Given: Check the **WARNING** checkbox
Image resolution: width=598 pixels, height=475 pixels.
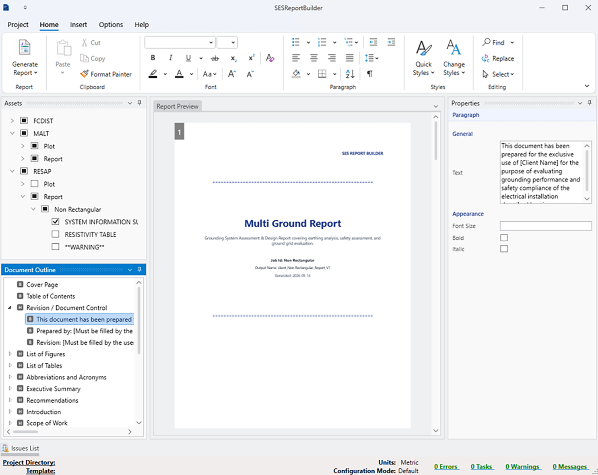Looking at the screenshot, I should (56, 247).
